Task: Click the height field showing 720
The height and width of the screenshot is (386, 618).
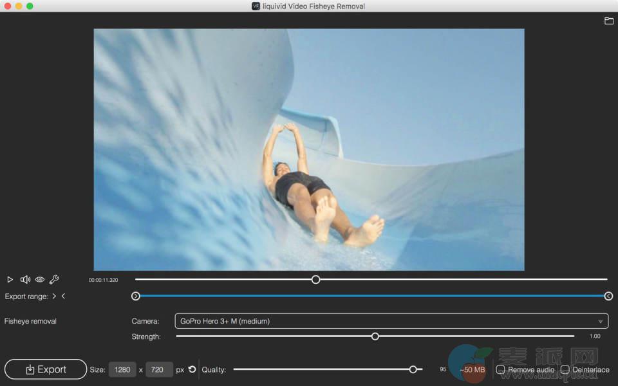Action: 158,370
